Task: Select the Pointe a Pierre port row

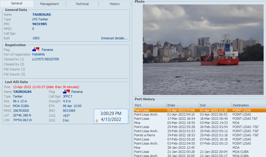Action: [x=200, y=135]
